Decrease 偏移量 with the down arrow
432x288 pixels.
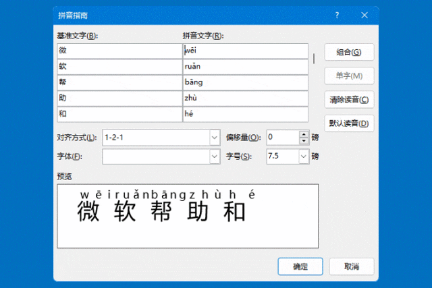tap(304, 141)
